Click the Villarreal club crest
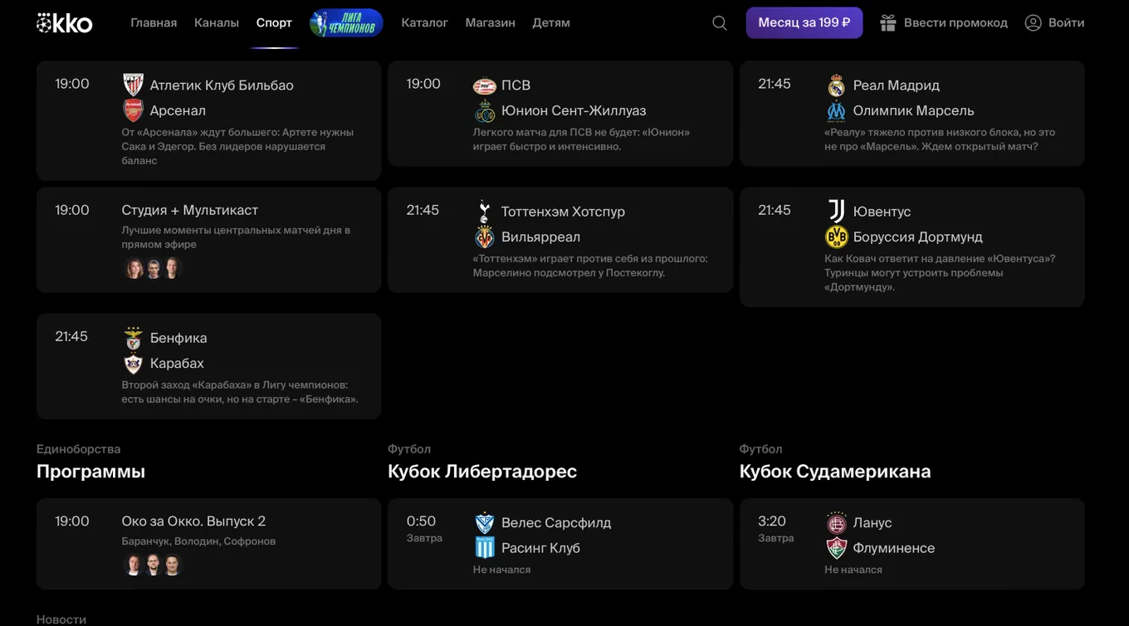The height and width of the screenshot is (626, 1129). pyautogui.click(x=484, y=237)
